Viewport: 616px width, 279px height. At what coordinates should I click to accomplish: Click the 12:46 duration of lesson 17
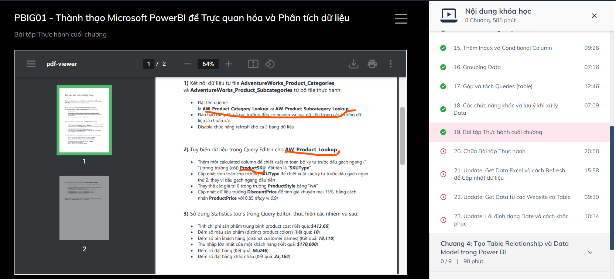(592, 86)
